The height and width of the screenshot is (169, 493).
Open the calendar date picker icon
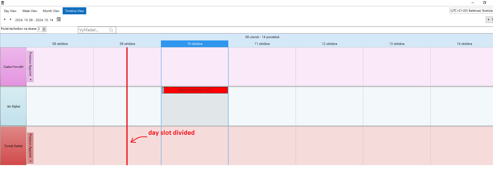pyautogui.click(x=59, y=19)
